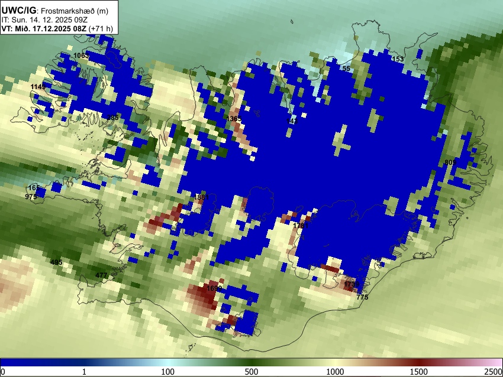Click the 1065 value on the map
The image size is (503, 377).
pos(81,56)
